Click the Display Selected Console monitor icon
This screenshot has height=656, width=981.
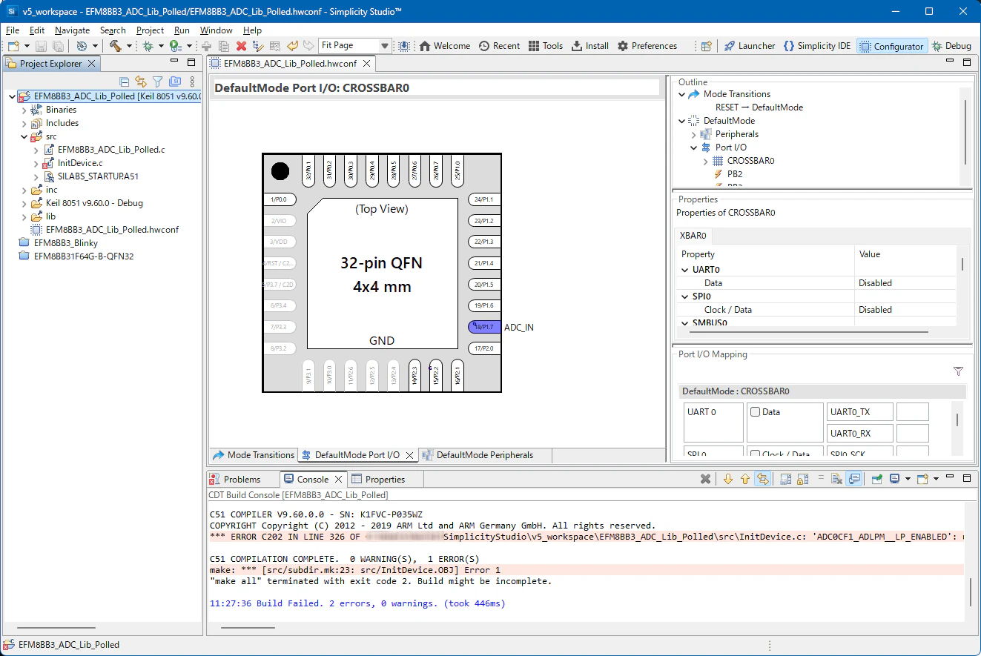(895, 480)
